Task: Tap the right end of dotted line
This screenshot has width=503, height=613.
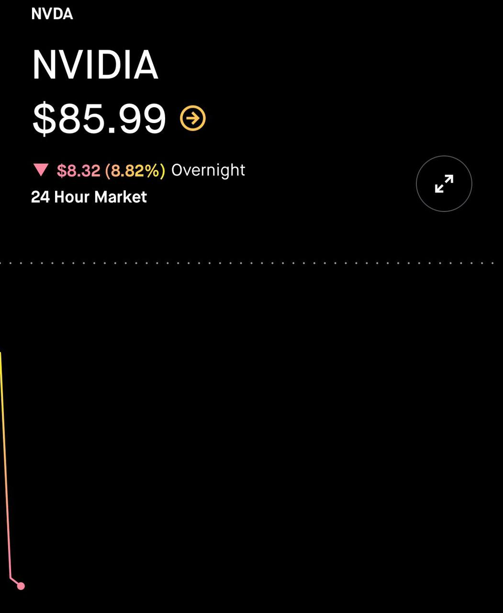Action: pyautogui.click(x=493, y=263)
